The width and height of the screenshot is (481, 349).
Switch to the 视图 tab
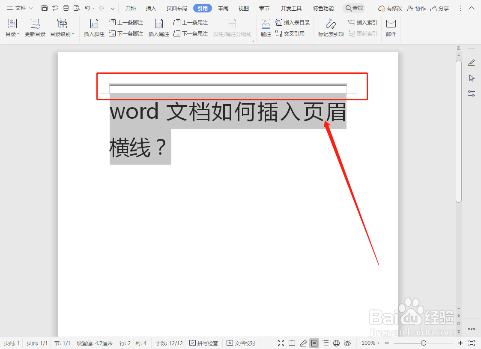click(244, 8)
